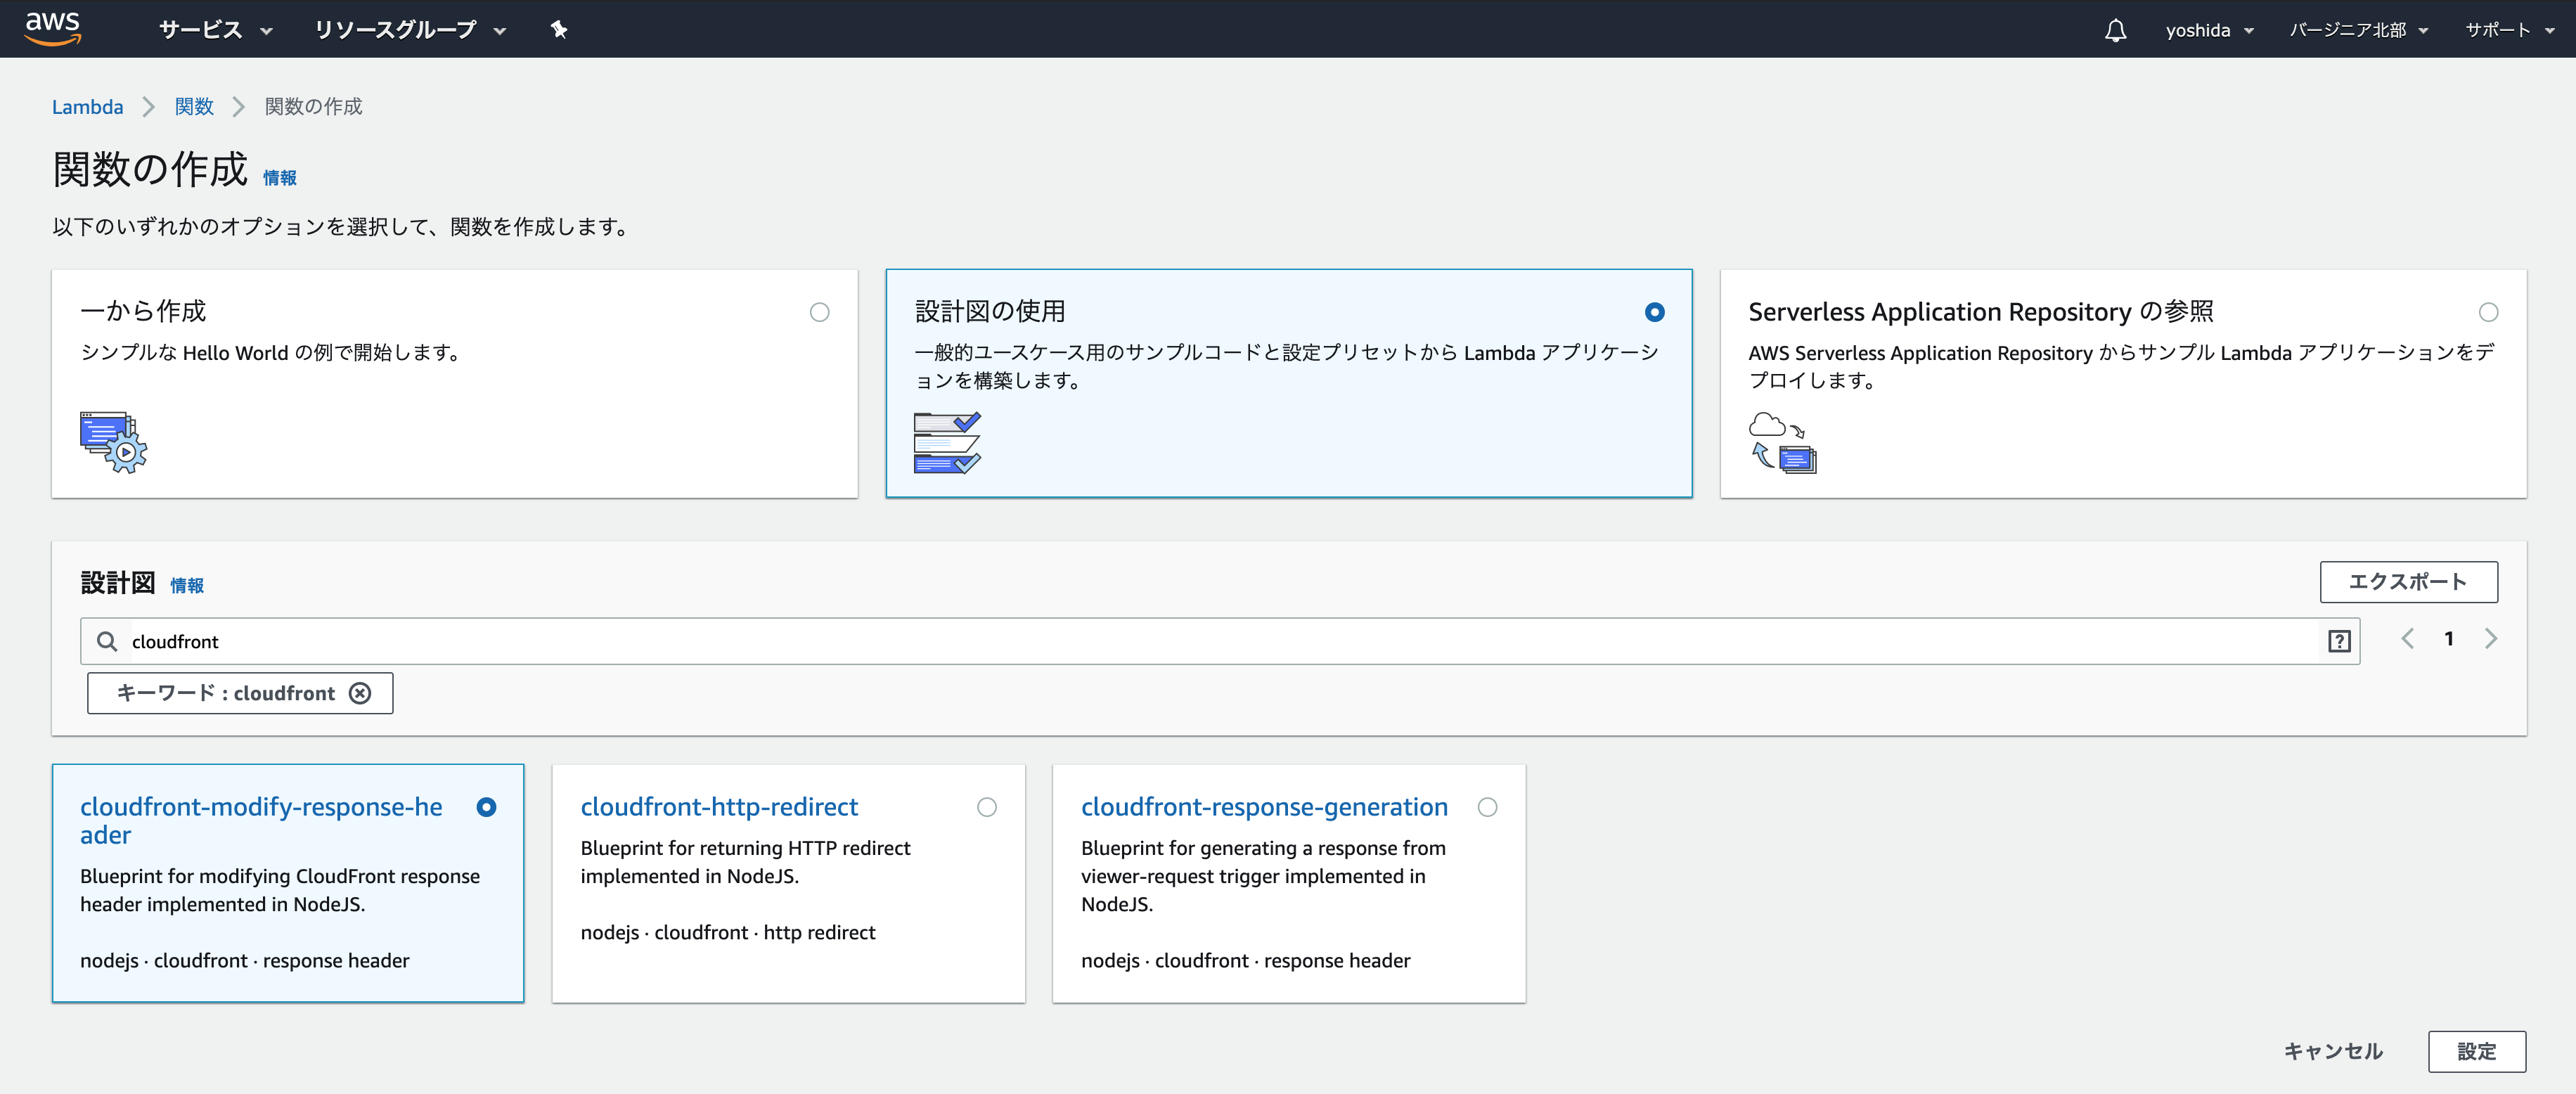2576x1094 pixels.
Task: Click the help question-mark icon in search field
Action: (2339, 641)
